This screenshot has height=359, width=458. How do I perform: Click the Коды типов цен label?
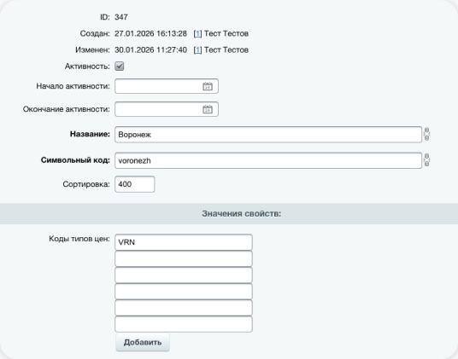tap(79, 239)
